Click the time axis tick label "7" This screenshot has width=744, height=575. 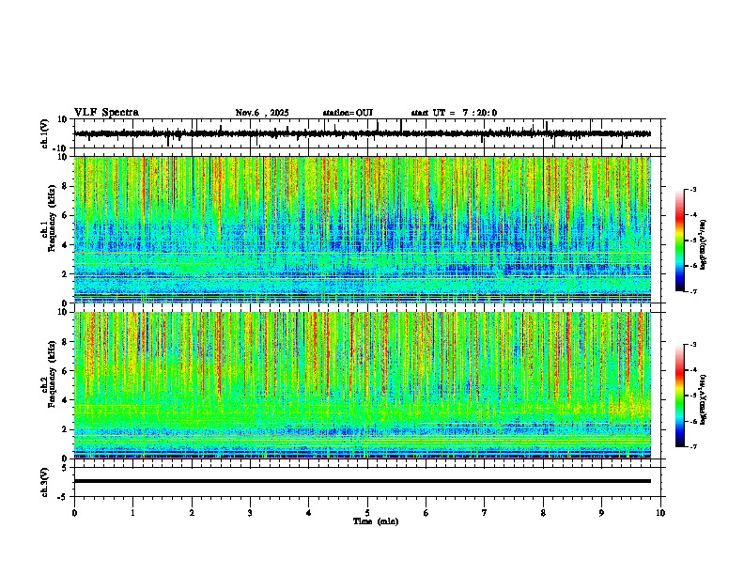tap(485, 513)
